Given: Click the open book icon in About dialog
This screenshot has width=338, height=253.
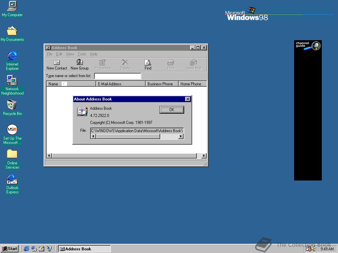Looking at the screenshot, I should (x=82, y=111).
